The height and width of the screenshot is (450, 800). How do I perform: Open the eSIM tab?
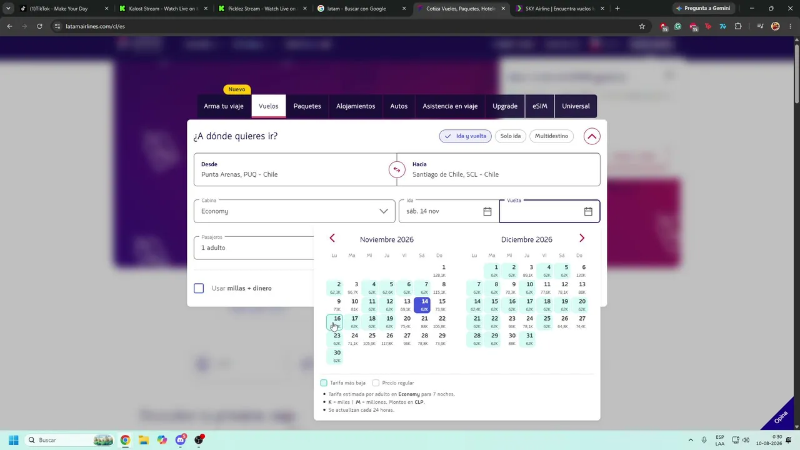tap(540, 106)
